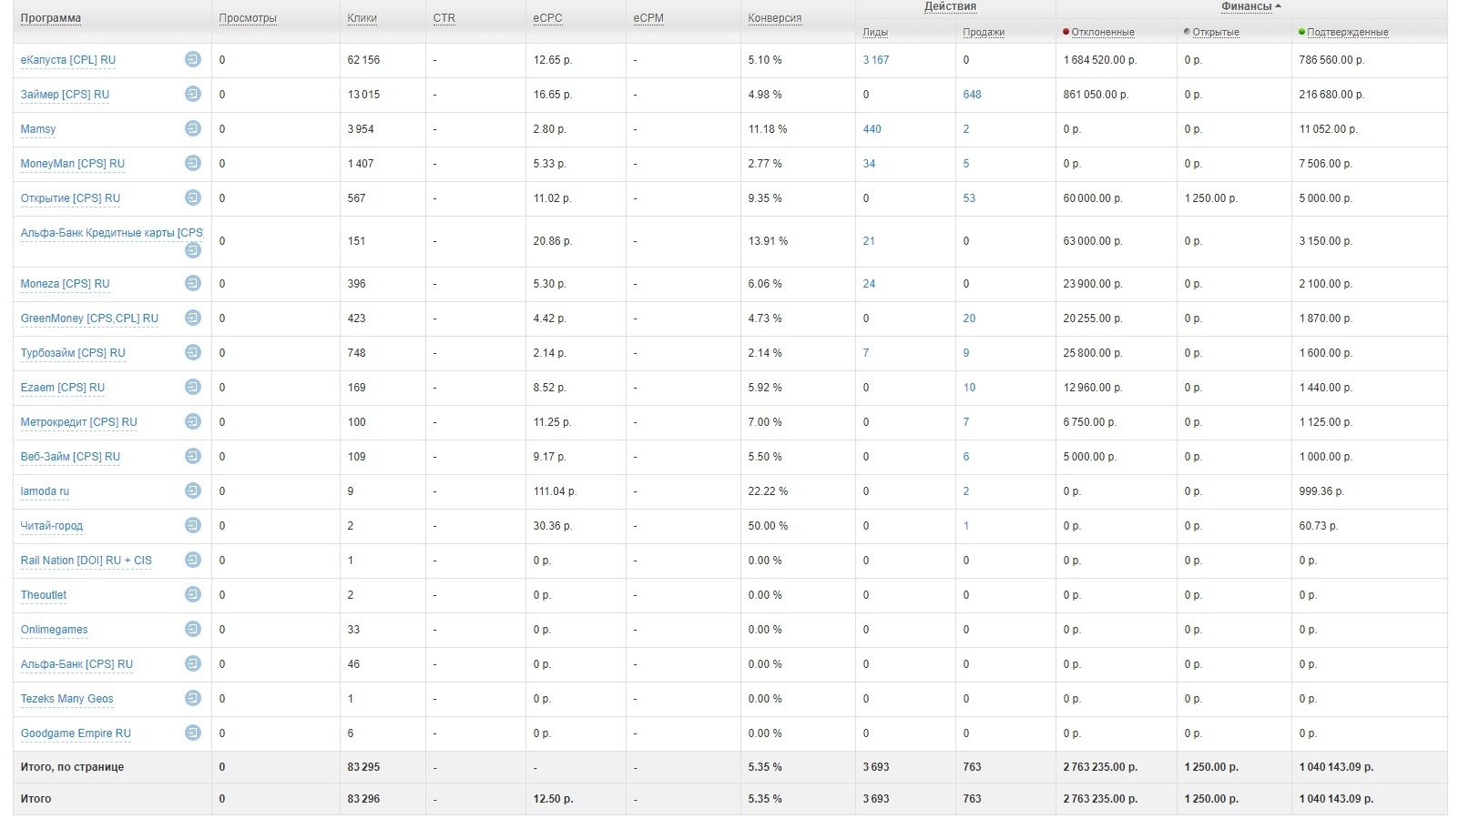Sort by Отклоненные column header
The height and width of the screenshot is (819, 1469).
tap(1102, 33)
